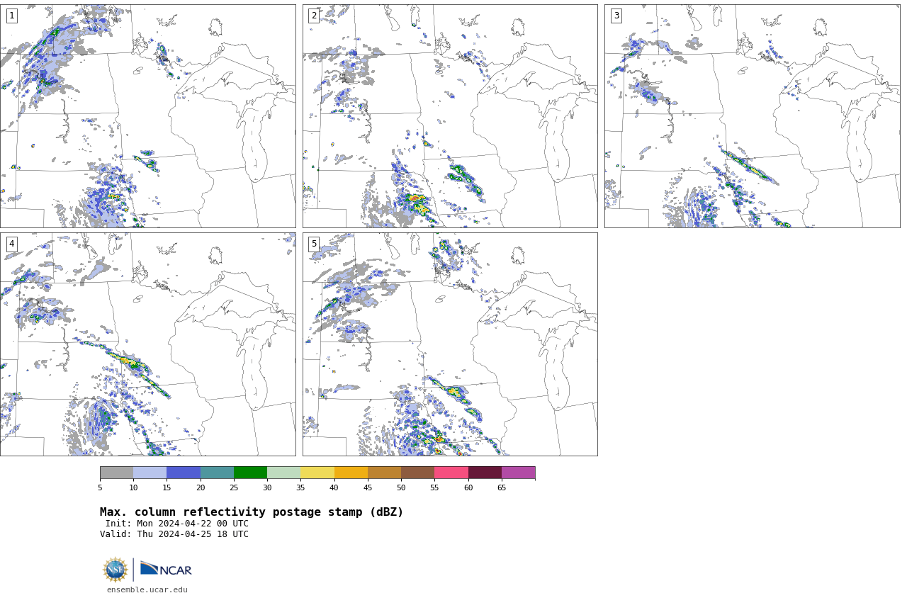Click the yellow 35-40 dBZ swatch

click(x=317, y=473)
